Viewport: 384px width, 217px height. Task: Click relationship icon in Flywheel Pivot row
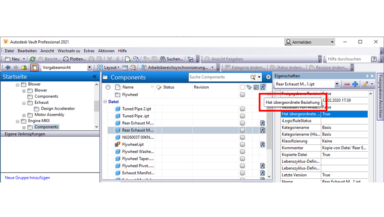coord(263,166)
